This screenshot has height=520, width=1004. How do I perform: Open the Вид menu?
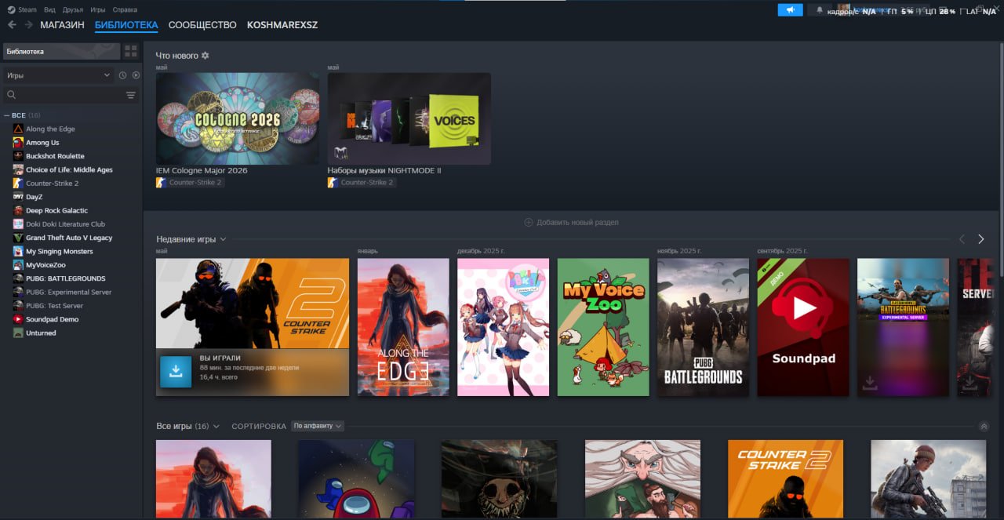[x=50, y=10]
